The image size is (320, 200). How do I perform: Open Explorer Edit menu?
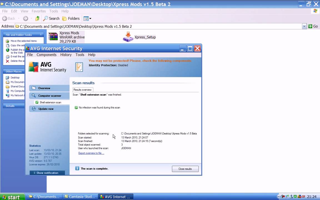tap(14, 11)
